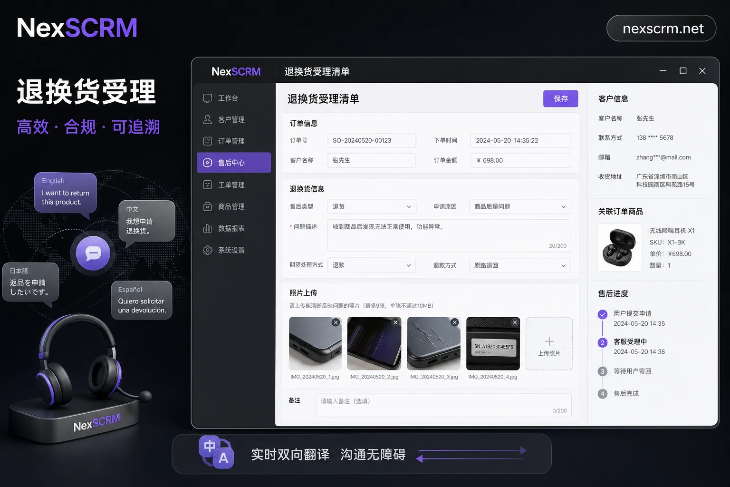The height and width of the screenshot is (487, 730).
Task: Click the phone text 138 **** 5678
Action: click(x=655, y=138)
